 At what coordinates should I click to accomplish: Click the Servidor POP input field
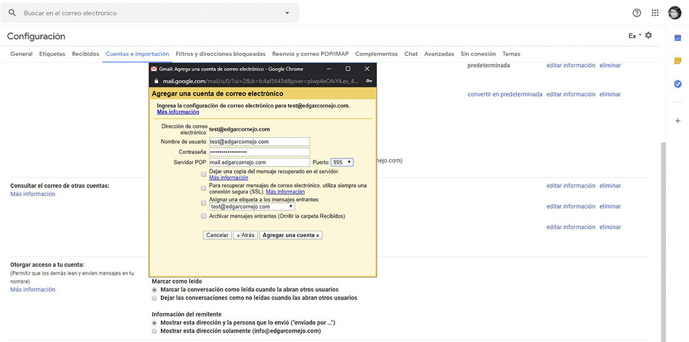[x=260, y=163]
